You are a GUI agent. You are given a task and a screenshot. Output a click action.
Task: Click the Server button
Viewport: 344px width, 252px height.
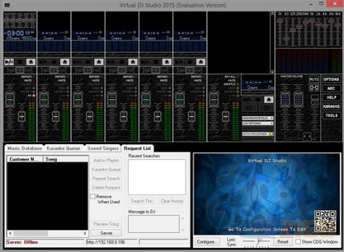106,233
